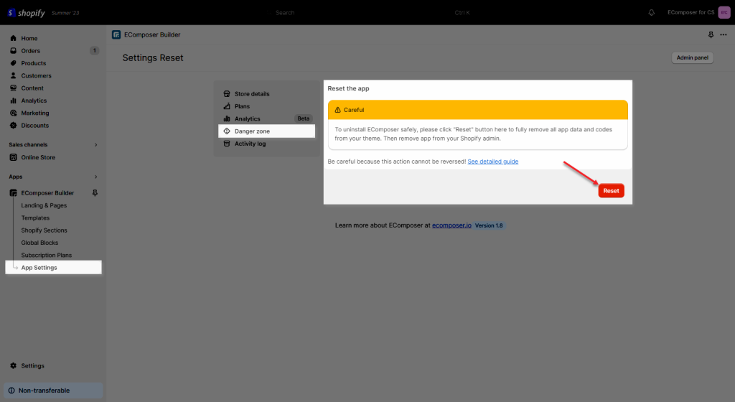Open EComposer for CS account avatar

coord(724,13)
